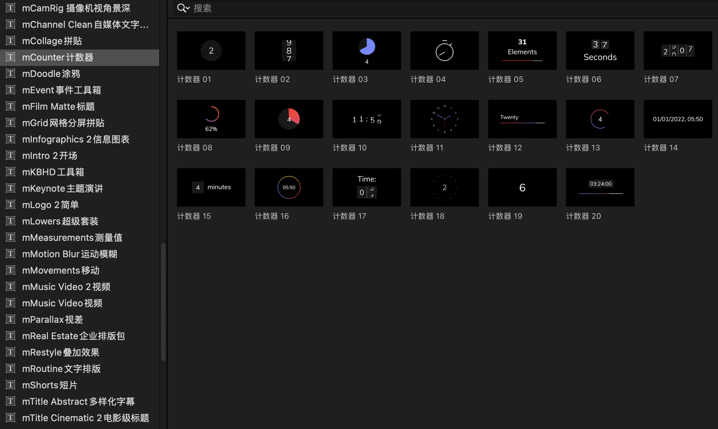Open mLogo 2 简单 category
This screenshot has height=429, width=718.
click(x=80, y=205)
